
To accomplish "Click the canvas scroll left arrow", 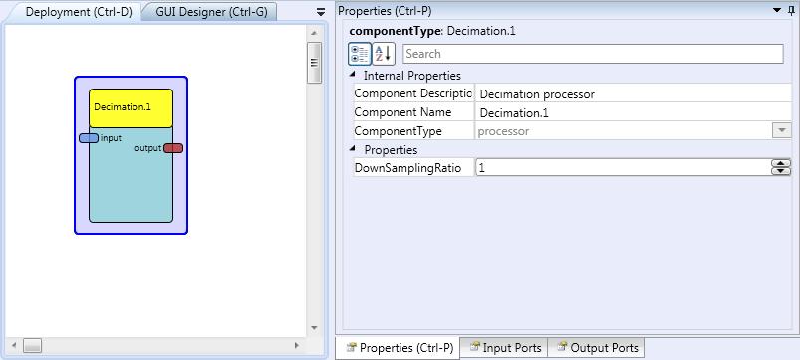I will [14, 346].
